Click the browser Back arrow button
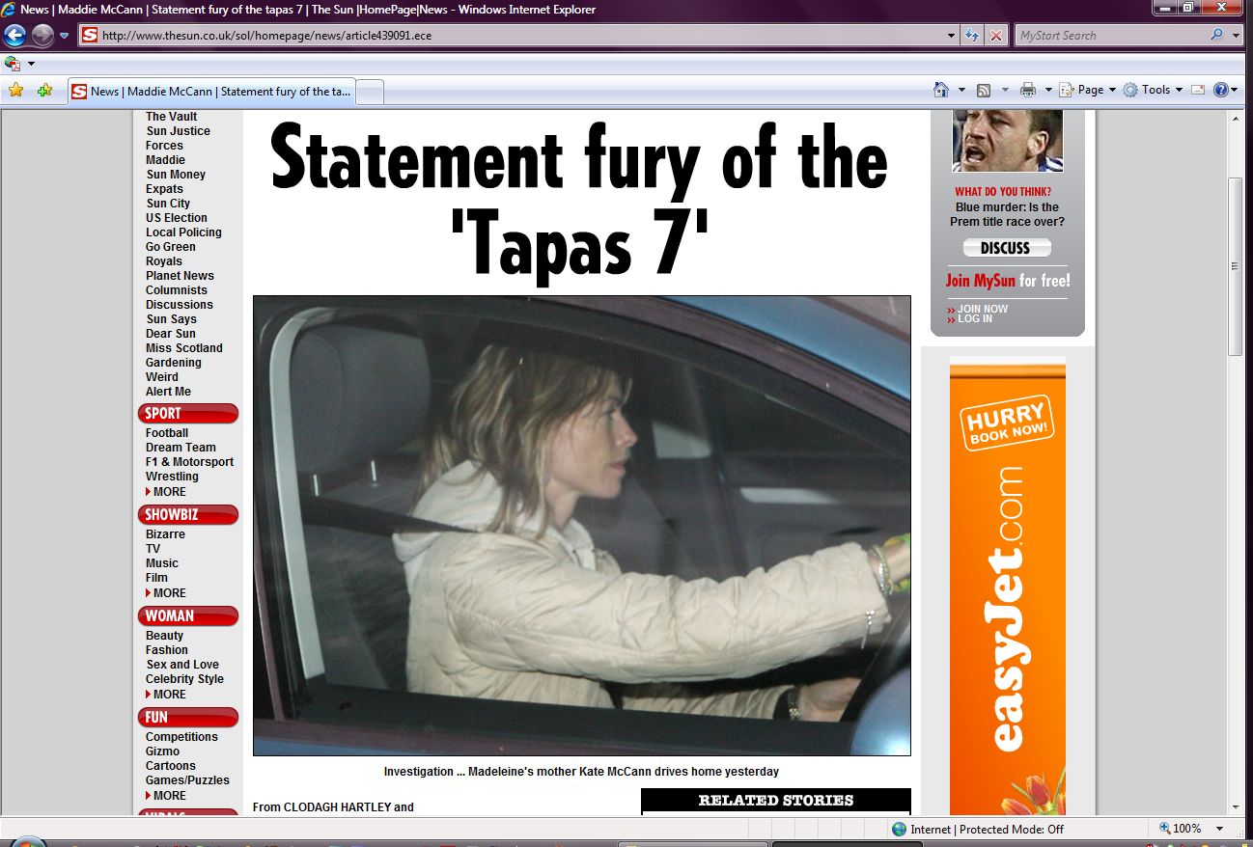This screenshot has height=847, width=1253. point(14,36)
